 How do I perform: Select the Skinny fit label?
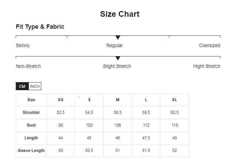click(x=23, y=45)
